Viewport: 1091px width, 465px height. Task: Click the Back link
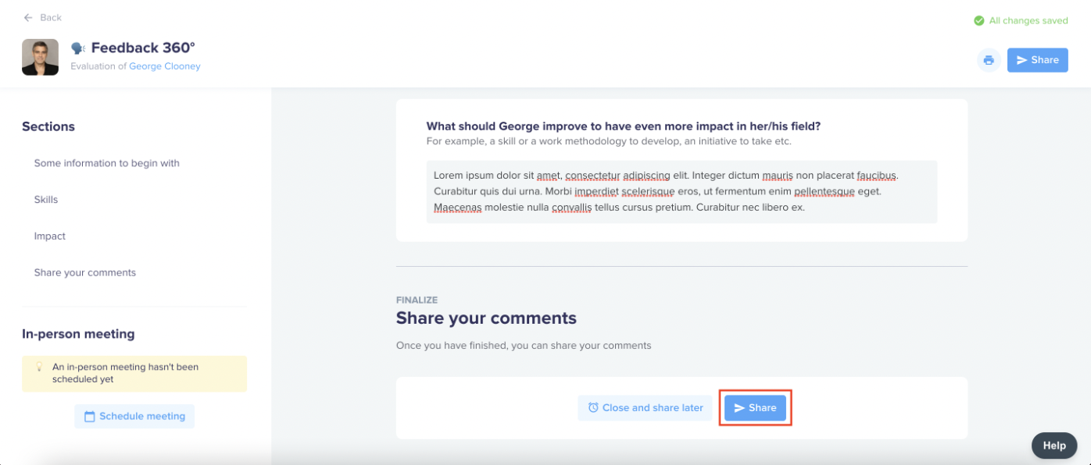[x=43, y=17]
